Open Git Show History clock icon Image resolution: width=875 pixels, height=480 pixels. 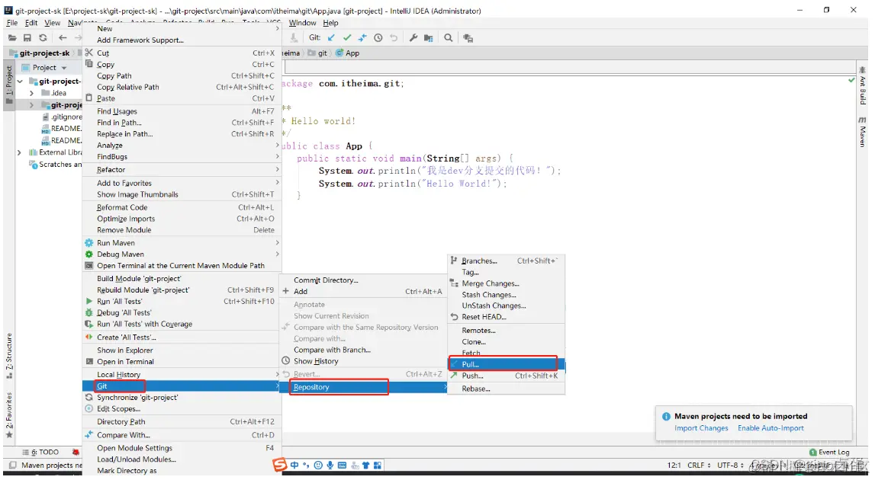[378, 38]
